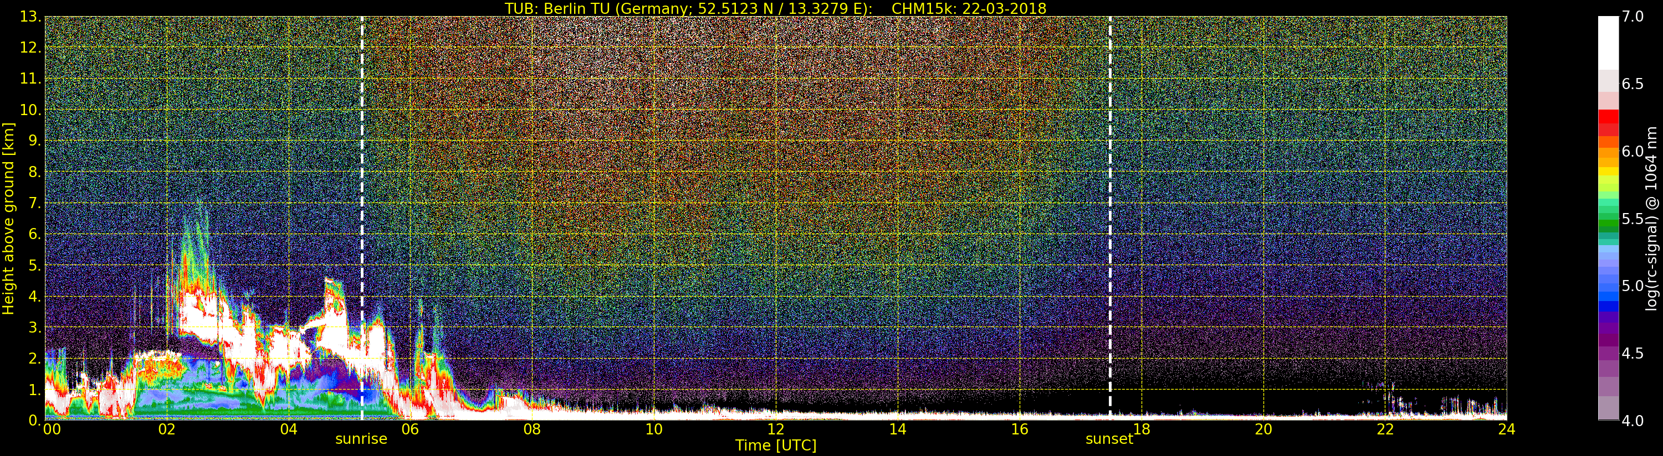This screenshot has width=1663, height=456.
Task: Click the height axis tick '9.'
Action: pyautogui.click(x=34, y=141)
